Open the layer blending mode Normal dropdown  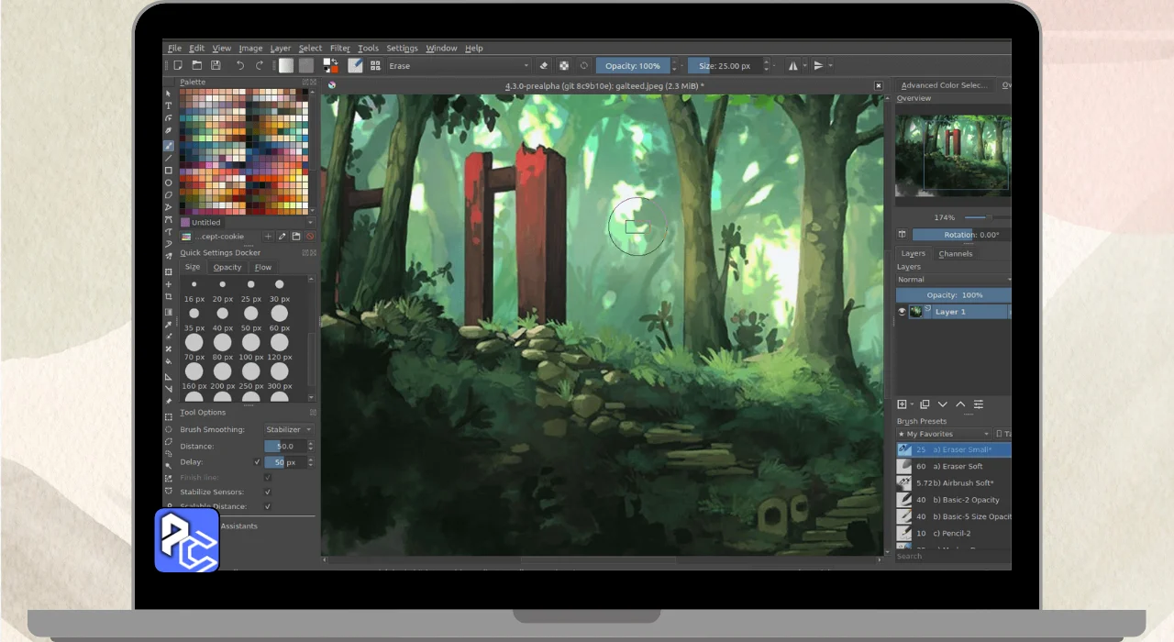[x=952, y=280]
